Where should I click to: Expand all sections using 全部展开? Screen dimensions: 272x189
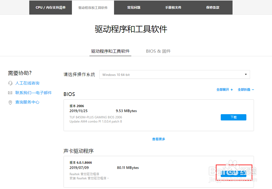(224, 89)
